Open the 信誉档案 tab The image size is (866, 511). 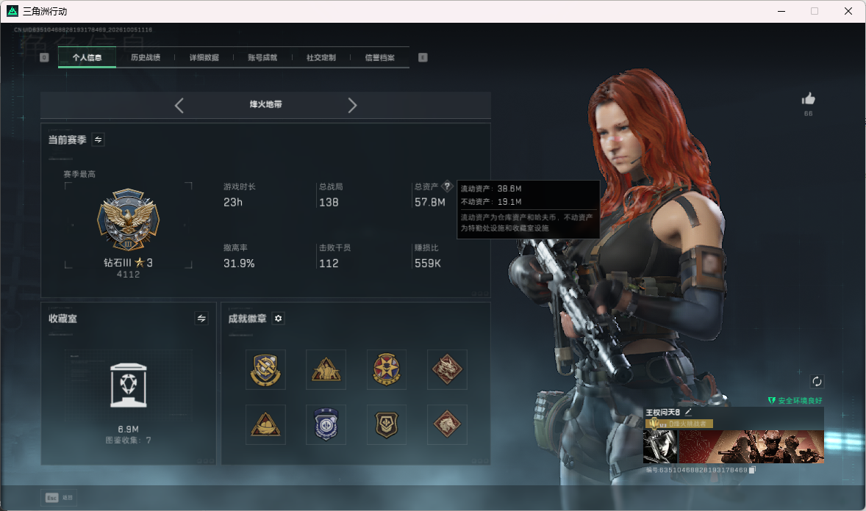[x=379, y=57]
